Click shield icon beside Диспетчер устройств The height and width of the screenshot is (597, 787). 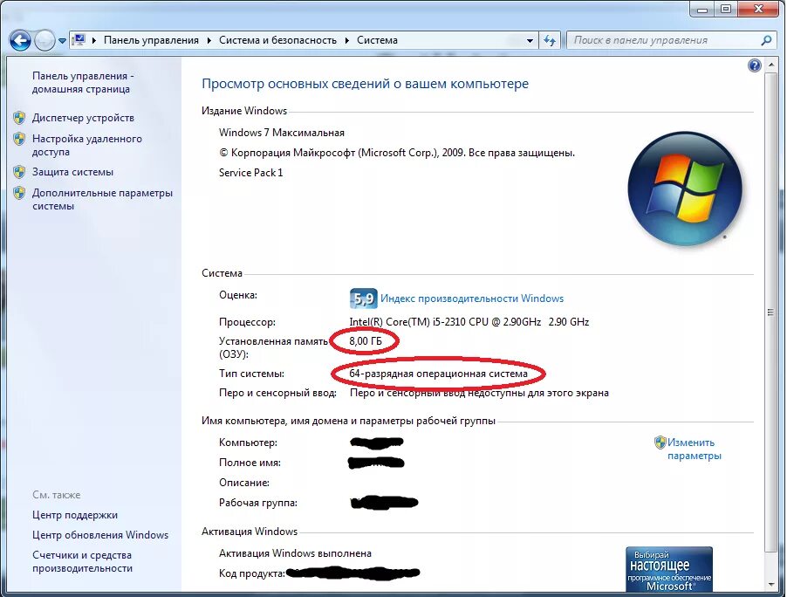click(x=19, y=118)
